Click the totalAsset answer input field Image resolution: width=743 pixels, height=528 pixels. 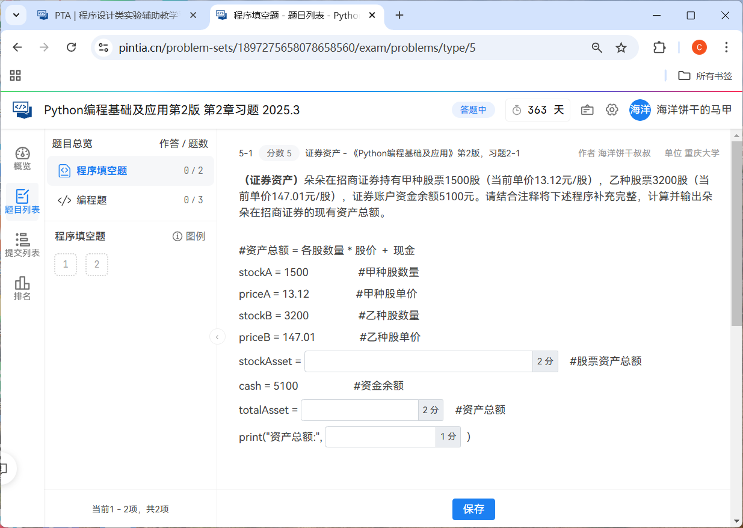pos(359,410)
